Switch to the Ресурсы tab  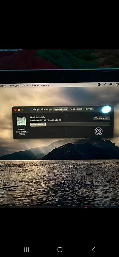tap(89, 109)
